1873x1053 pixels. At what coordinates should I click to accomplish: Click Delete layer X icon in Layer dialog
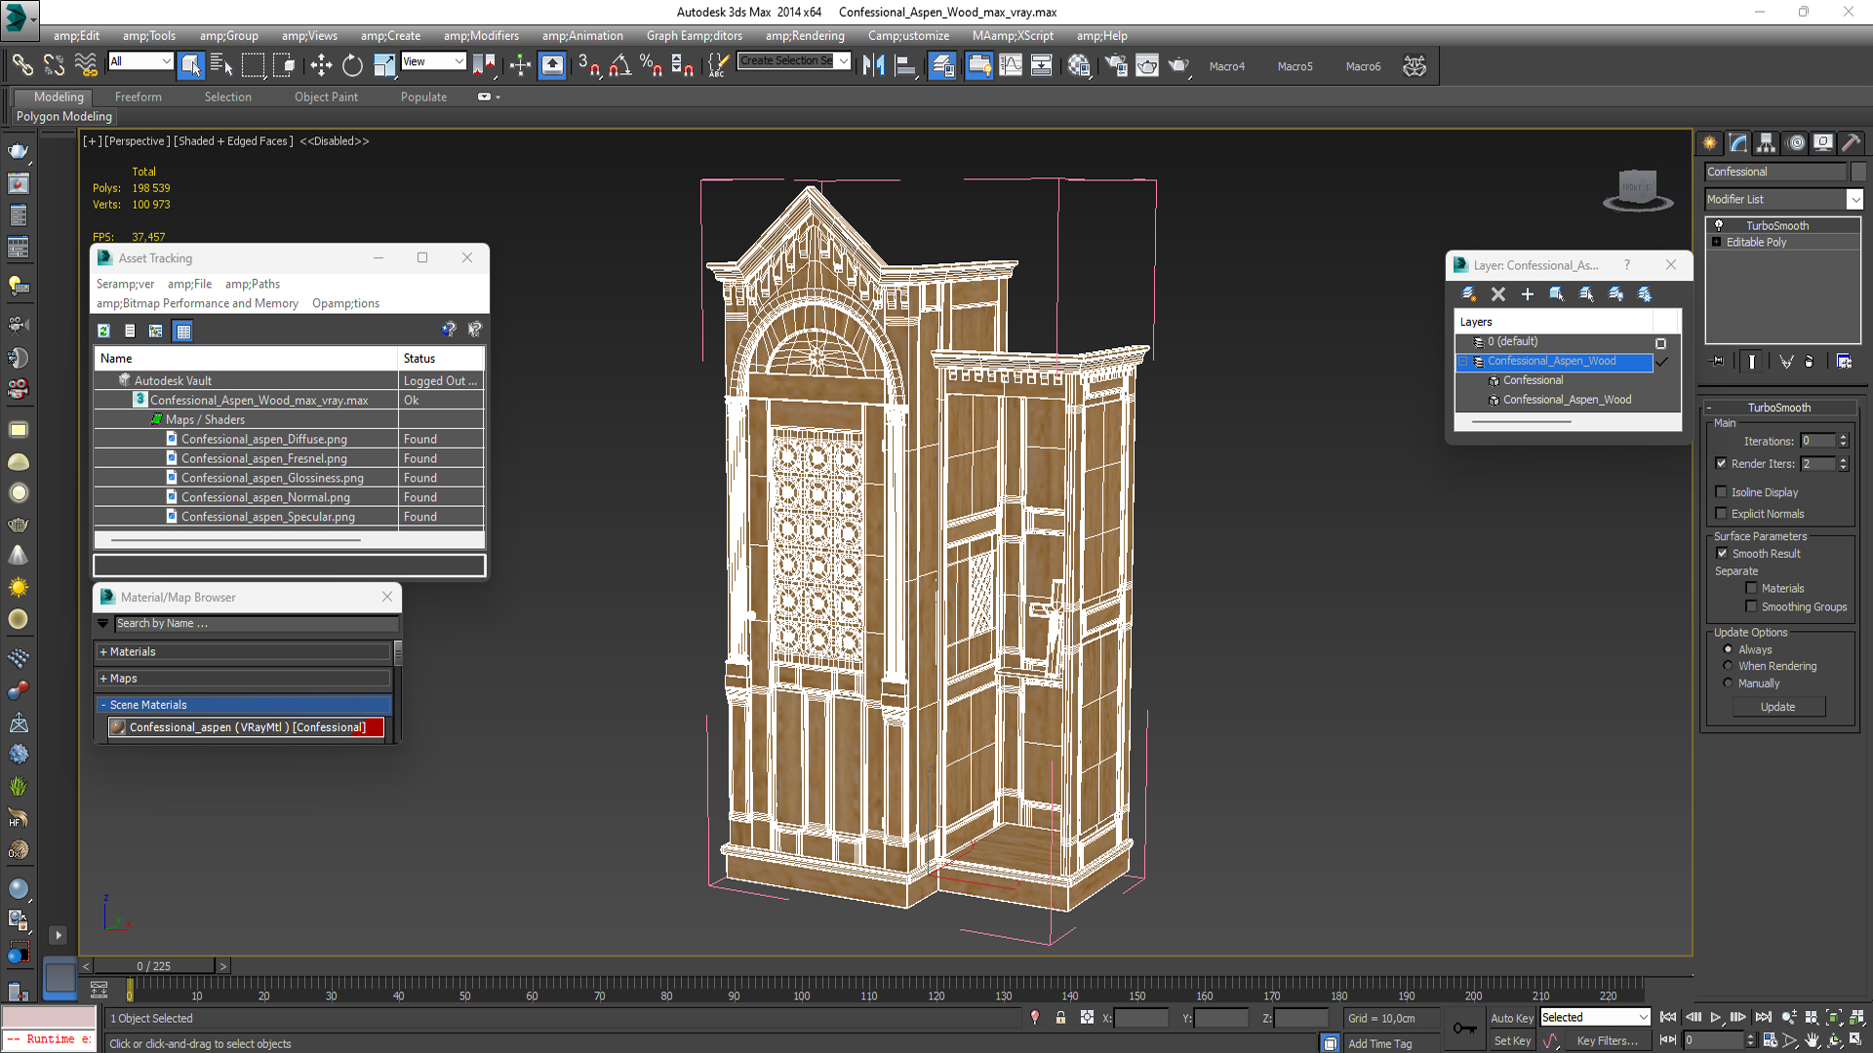(x=1498, y=293)
